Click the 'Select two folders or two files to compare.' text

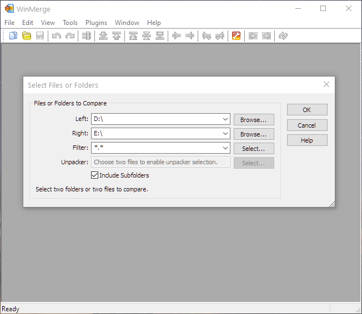[x=92, y=189]
